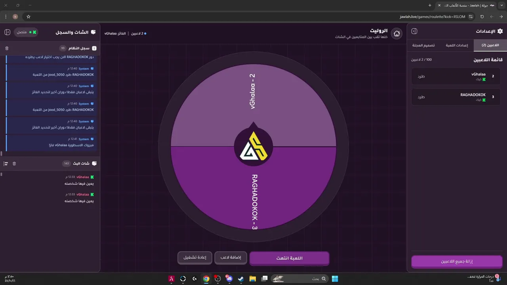
Task: Switch to the إعدادات اللعبة tab
Action: point(457,45)
